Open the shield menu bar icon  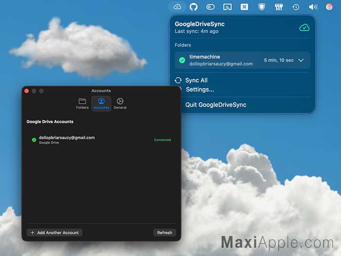tap(262, 7)
